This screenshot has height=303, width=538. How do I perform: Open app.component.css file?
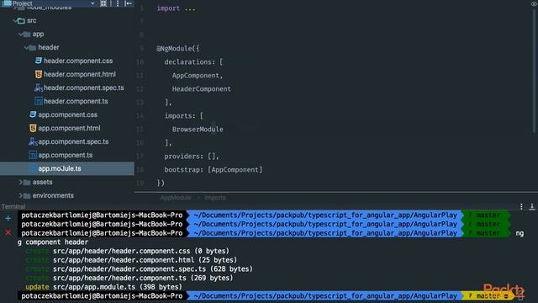[67, 114]
